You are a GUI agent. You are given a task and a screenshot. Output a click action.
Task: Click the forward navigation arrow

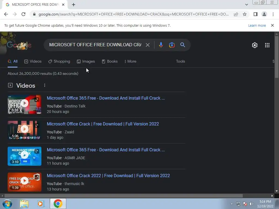coord(15,14)
